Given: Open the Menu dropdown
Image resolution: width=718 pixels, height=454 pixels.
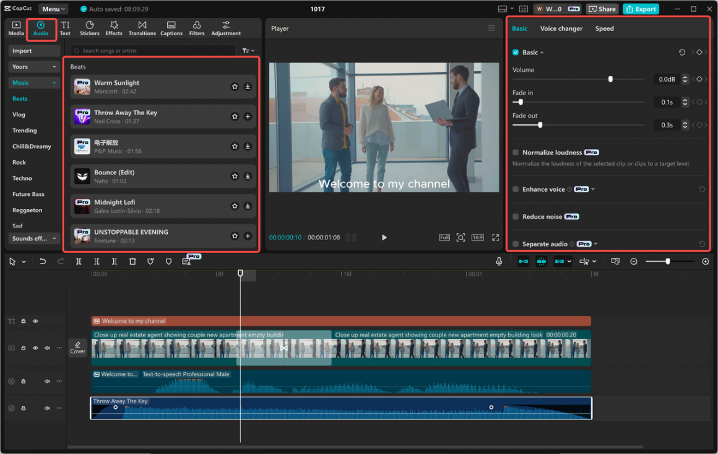Looking at the screenshot, I should [54, 9].
